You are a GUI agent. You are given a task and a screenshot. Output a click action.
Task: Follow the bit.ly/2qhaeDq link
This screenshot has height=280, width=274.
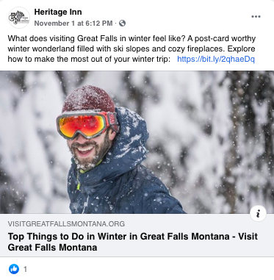(x=216, y=59)
